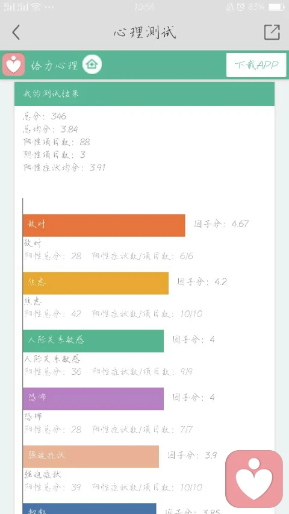This screenshot has width=289, height=514.
Task: Tap the 心理测试 page title
Action: (x=144, y=32)
